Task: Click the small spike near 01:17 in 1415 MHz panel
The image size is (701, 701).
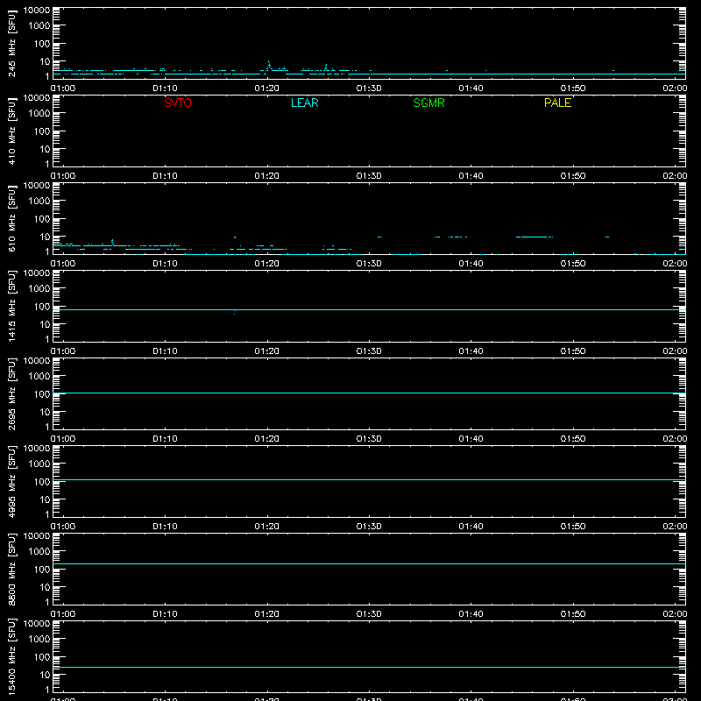Action: tap(235, 312)
